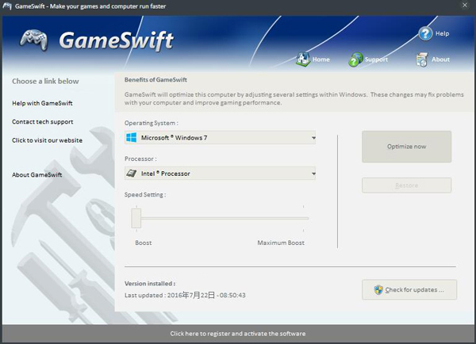Screen dimensions: 476x344
Task: Click the title bar GameSwift app icon
Action: point(7,6)
